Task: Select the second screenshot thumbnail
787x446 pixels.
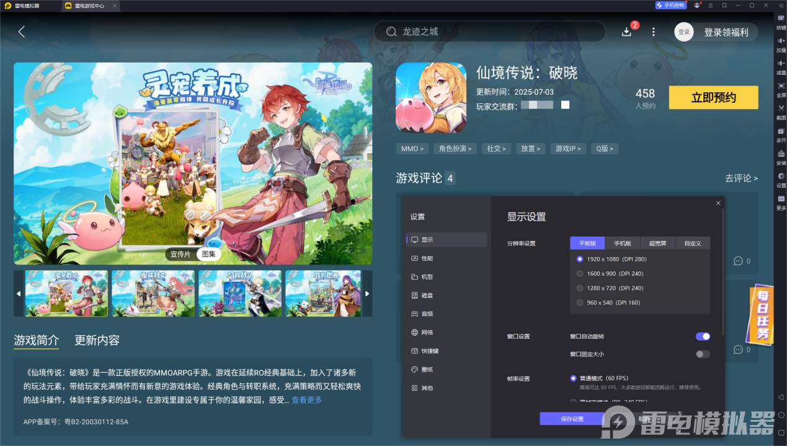Action: tap(153, 294)
